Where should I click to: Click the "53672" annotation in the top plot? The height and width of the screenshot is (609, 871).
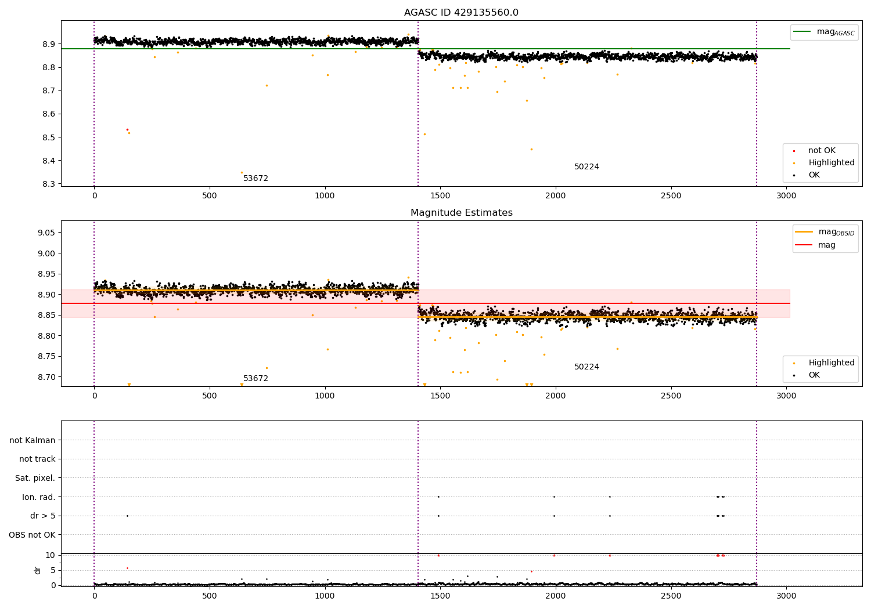click(x=255, y=179)
